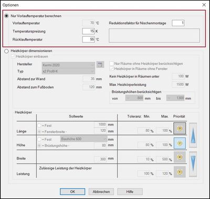The height and width of the screenshot is (199, 210).
Task: Click Abstand zum Fußboden field
Action: [x=89, y=87]
